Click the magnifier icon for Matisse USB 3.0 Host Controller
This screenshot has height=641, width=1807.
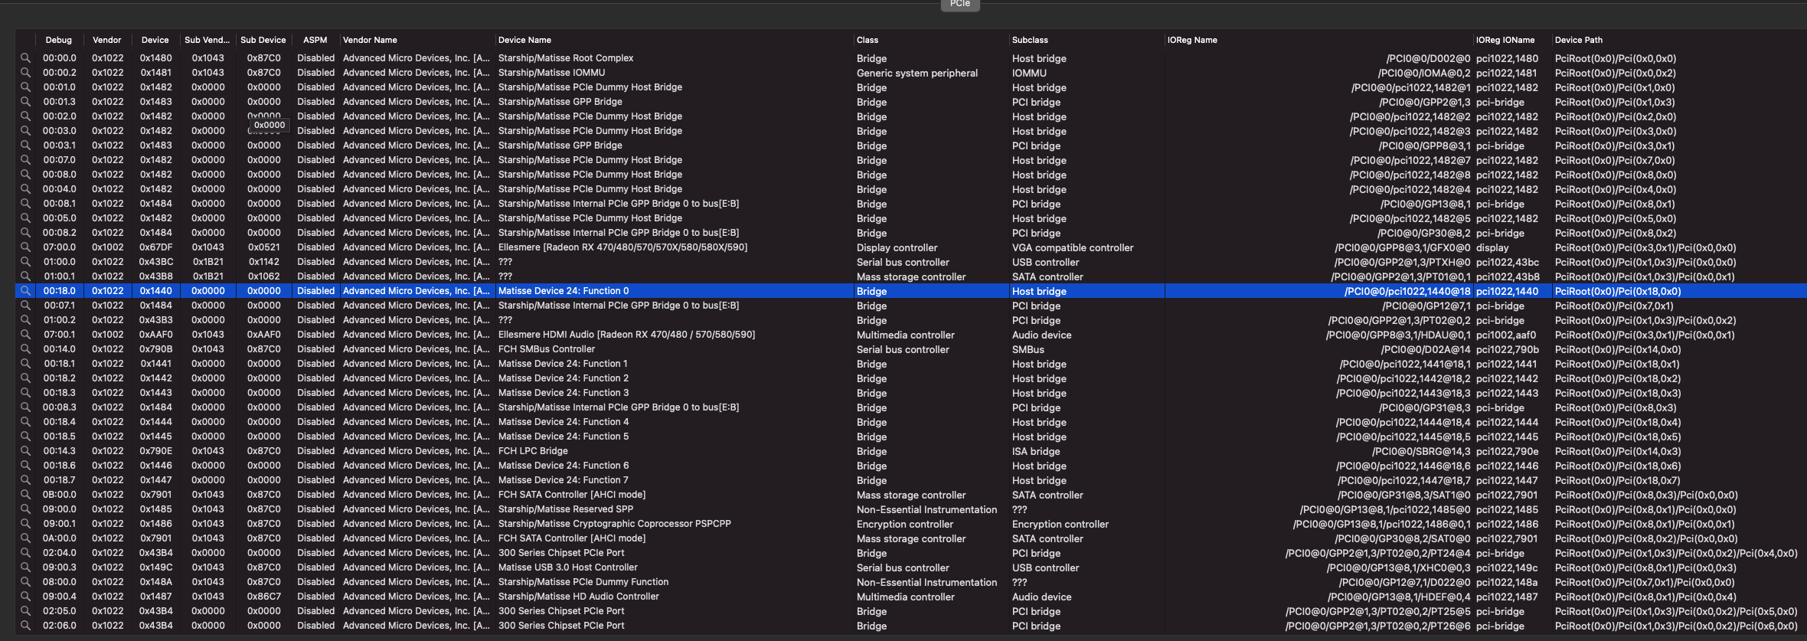click(25, 567)
